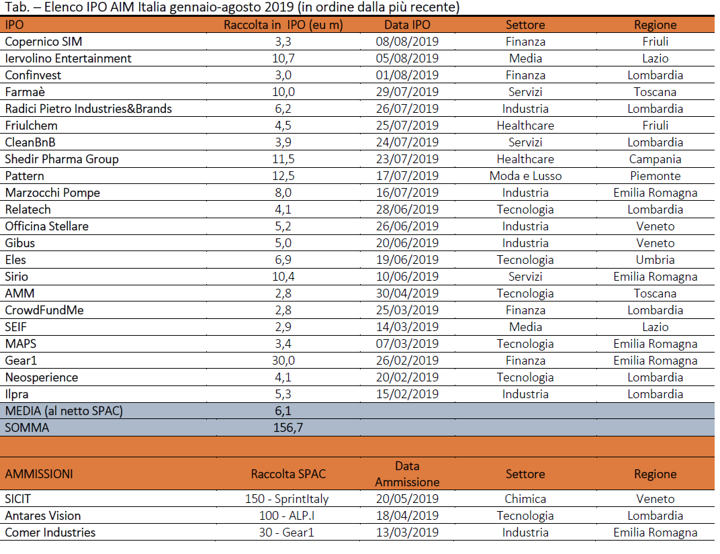Click the 'Neosperience' company name

[x=42, y=377]
